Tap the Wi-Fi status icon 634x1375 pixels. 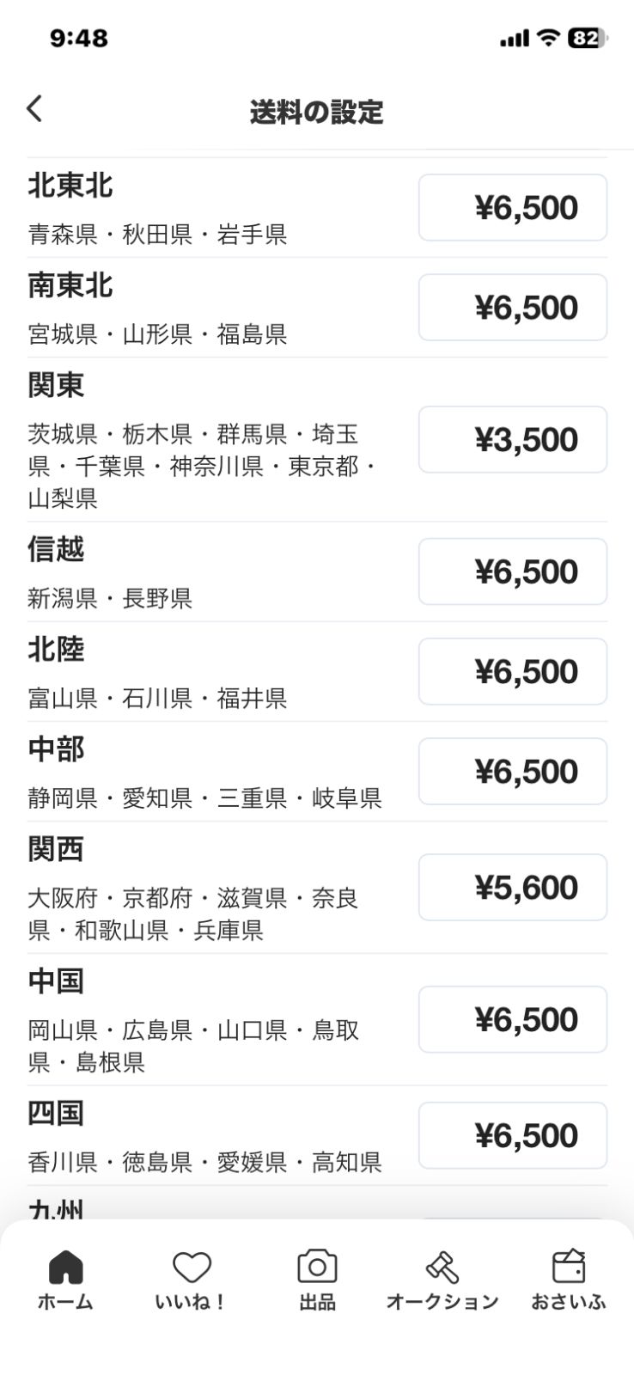pyautogui.click(x=547, y=38)
